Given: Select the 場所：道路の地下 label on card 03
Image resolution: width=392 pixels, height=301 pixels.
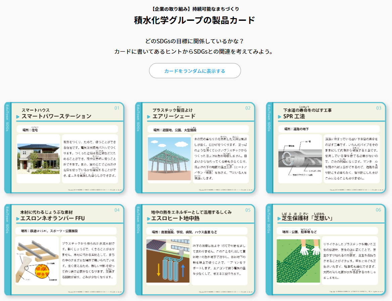Looking at the screenshot, I should pos(296,129).
